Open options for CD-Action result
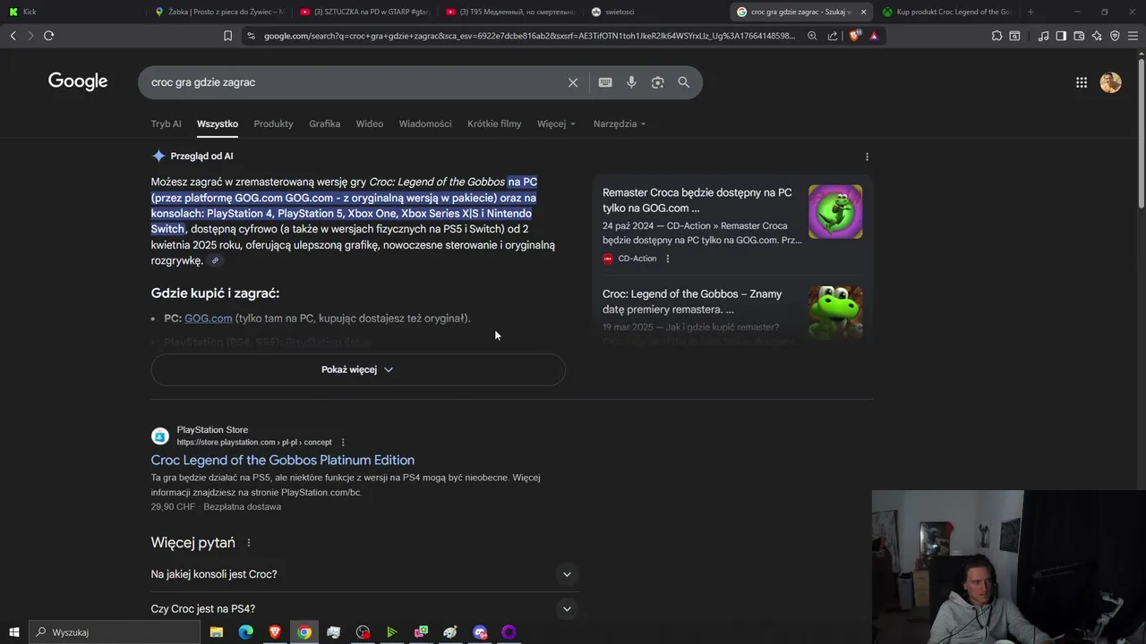 pos(668,258)
